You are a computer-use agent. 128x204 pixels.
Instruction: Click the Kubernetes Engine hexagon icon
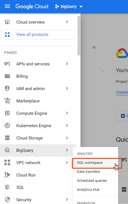[7, 125]
